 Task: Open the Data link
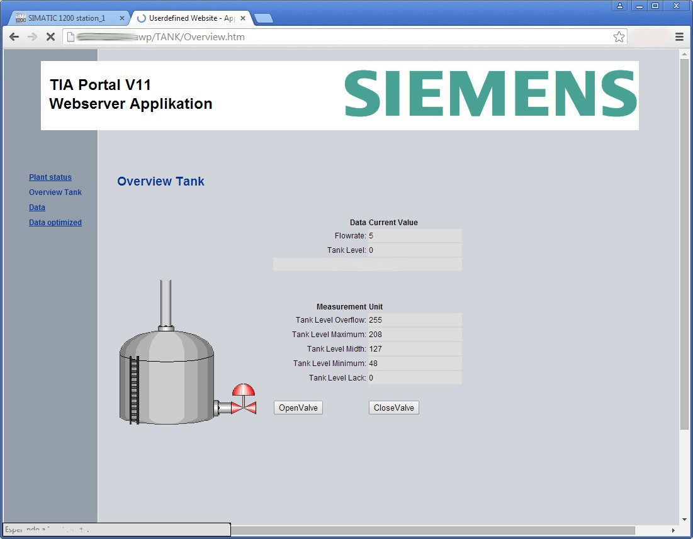click(37, 207)
